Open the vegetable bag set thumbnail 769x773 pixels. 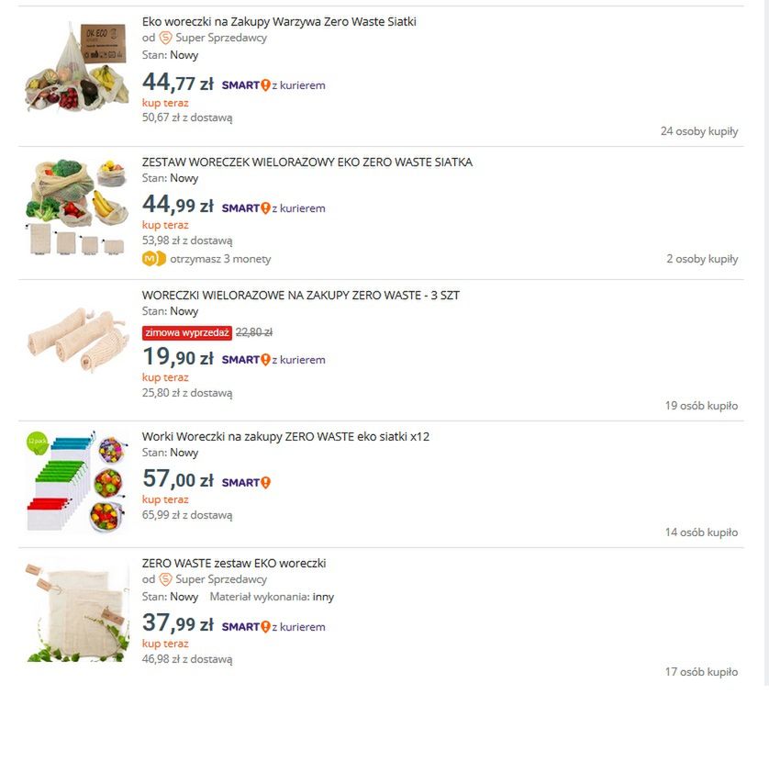77,206
